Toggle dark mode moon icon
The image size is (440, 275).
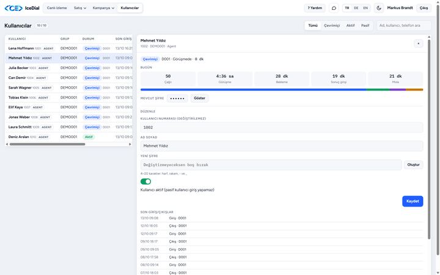point(379,8)
